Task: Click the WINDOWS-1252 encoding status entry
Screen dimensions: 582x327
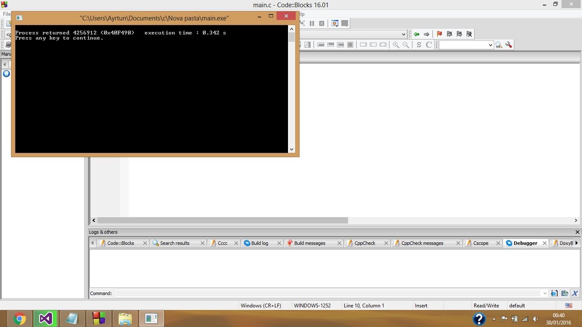Action: pos(312,305)
